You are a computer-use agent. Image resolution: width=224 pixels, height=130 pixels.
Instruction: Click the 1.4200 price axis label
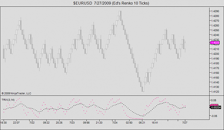215,54
